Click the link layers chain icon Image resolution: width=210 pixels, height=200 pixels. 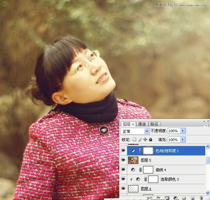150,198
